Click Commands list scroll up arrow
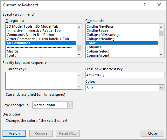The height and width of the screenshot is (140, 167). tap(161, 27)
